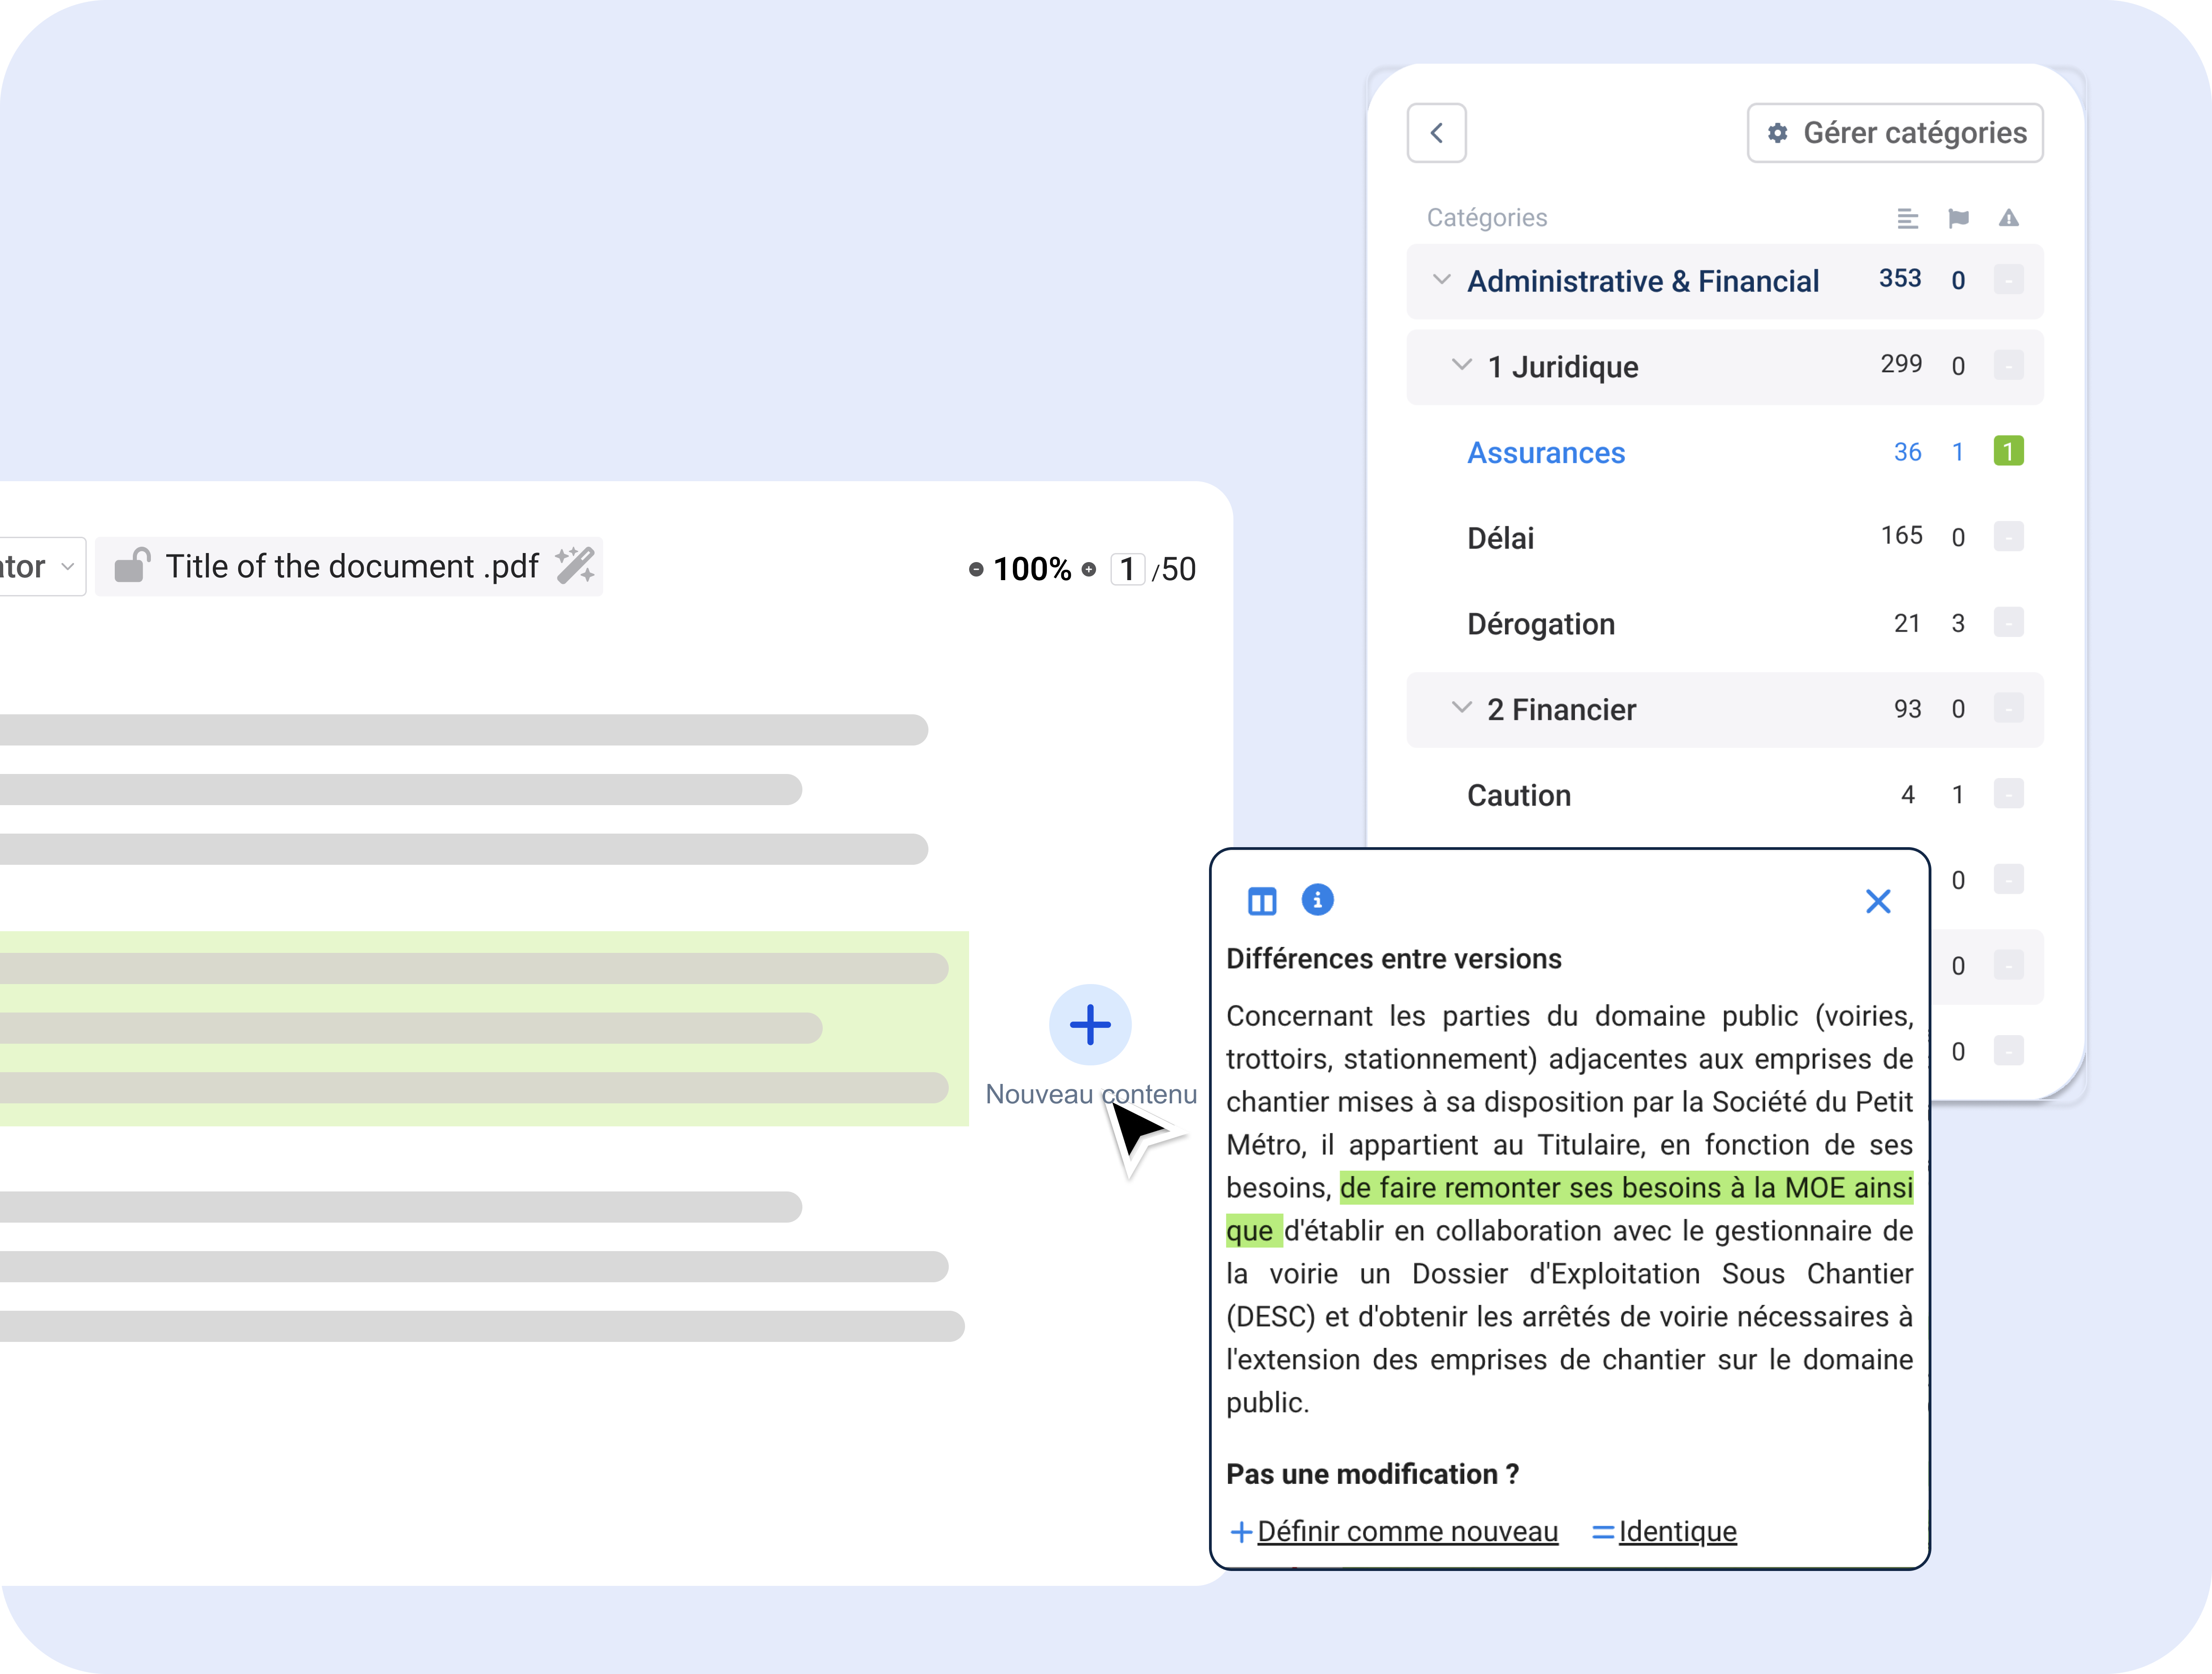Select the Dérogation category
Viewport: 2212px width, 1674px height.
pyautogui.click(x=1540, y=624)
